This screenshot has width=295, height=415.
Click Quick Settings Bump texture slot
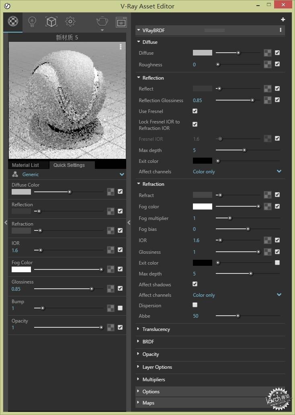tap(111, 308)
